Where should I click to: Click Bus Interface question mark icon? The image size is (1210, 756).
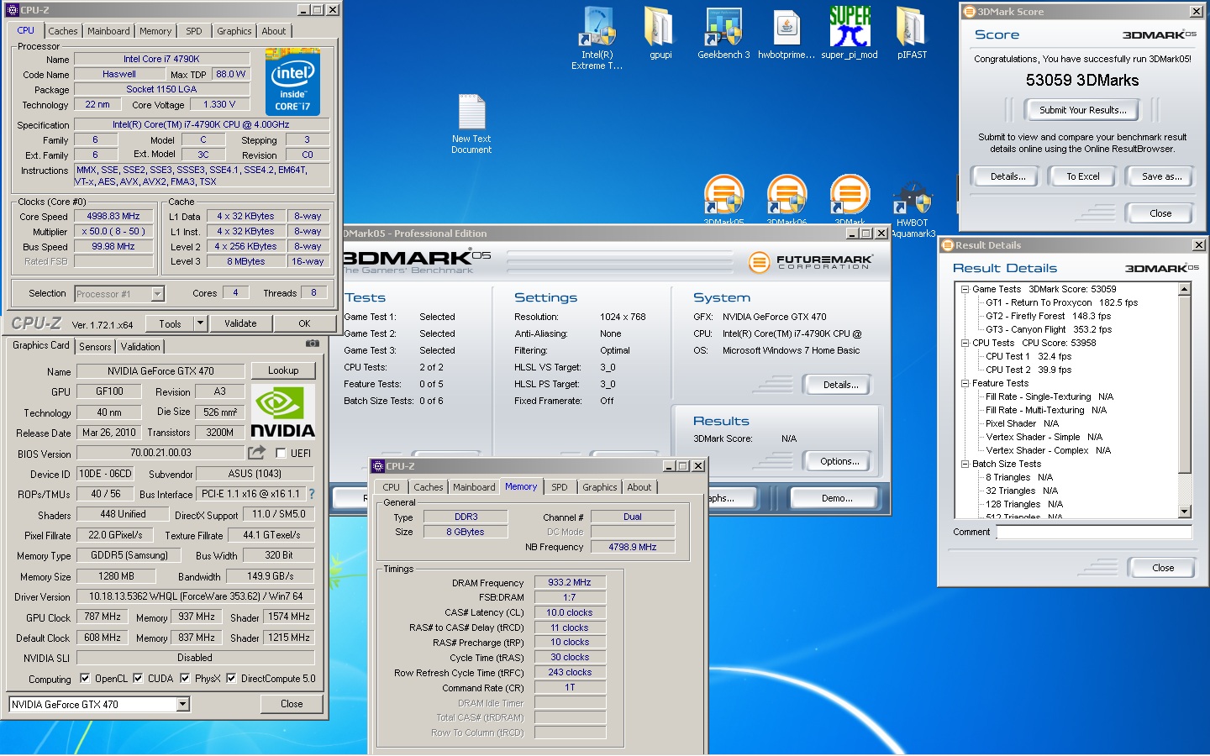[x=312, y=494]
